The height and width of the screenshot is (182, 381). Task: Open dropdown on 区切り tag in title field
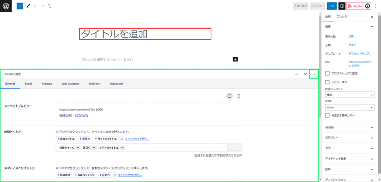(94, 148)
